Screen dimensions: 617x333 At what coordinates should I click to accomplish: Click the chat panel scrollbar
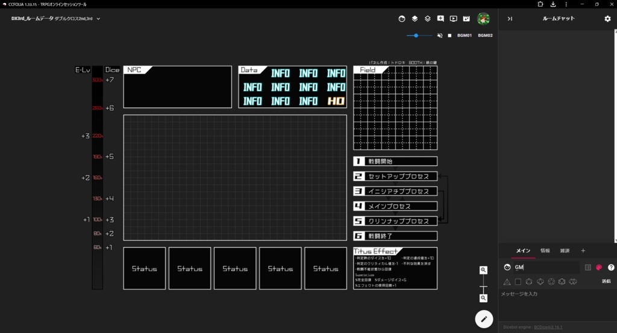click(x=615, y=136)
